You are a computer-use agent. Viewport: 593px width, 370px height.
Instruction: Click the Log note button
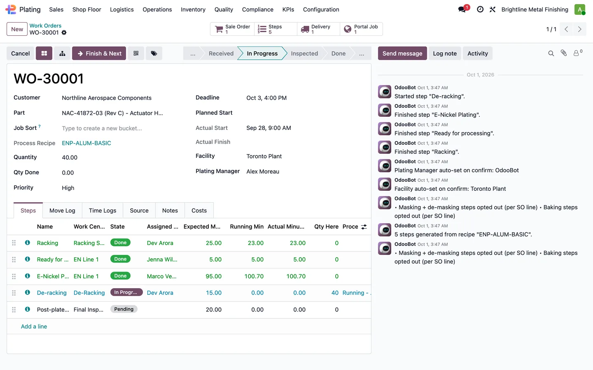445,53
